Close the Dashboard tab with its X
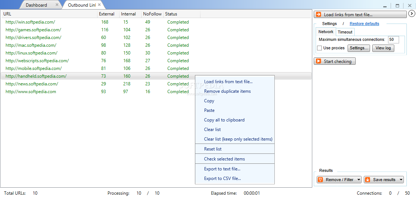Image resolution: width=416 pixels, height=198 pixels. tap(57, 5)
